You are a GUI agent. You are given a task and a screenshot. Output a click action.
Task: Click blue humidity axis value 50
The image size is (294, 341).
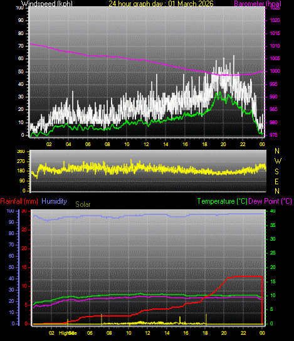(x=11, y=267)
